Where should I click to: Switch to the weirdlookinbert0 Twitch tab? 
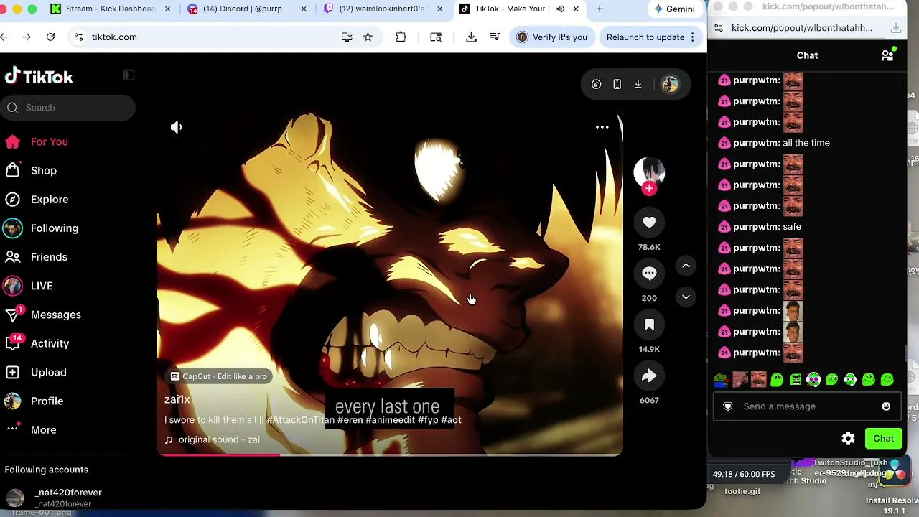click(x=381, y=9)
